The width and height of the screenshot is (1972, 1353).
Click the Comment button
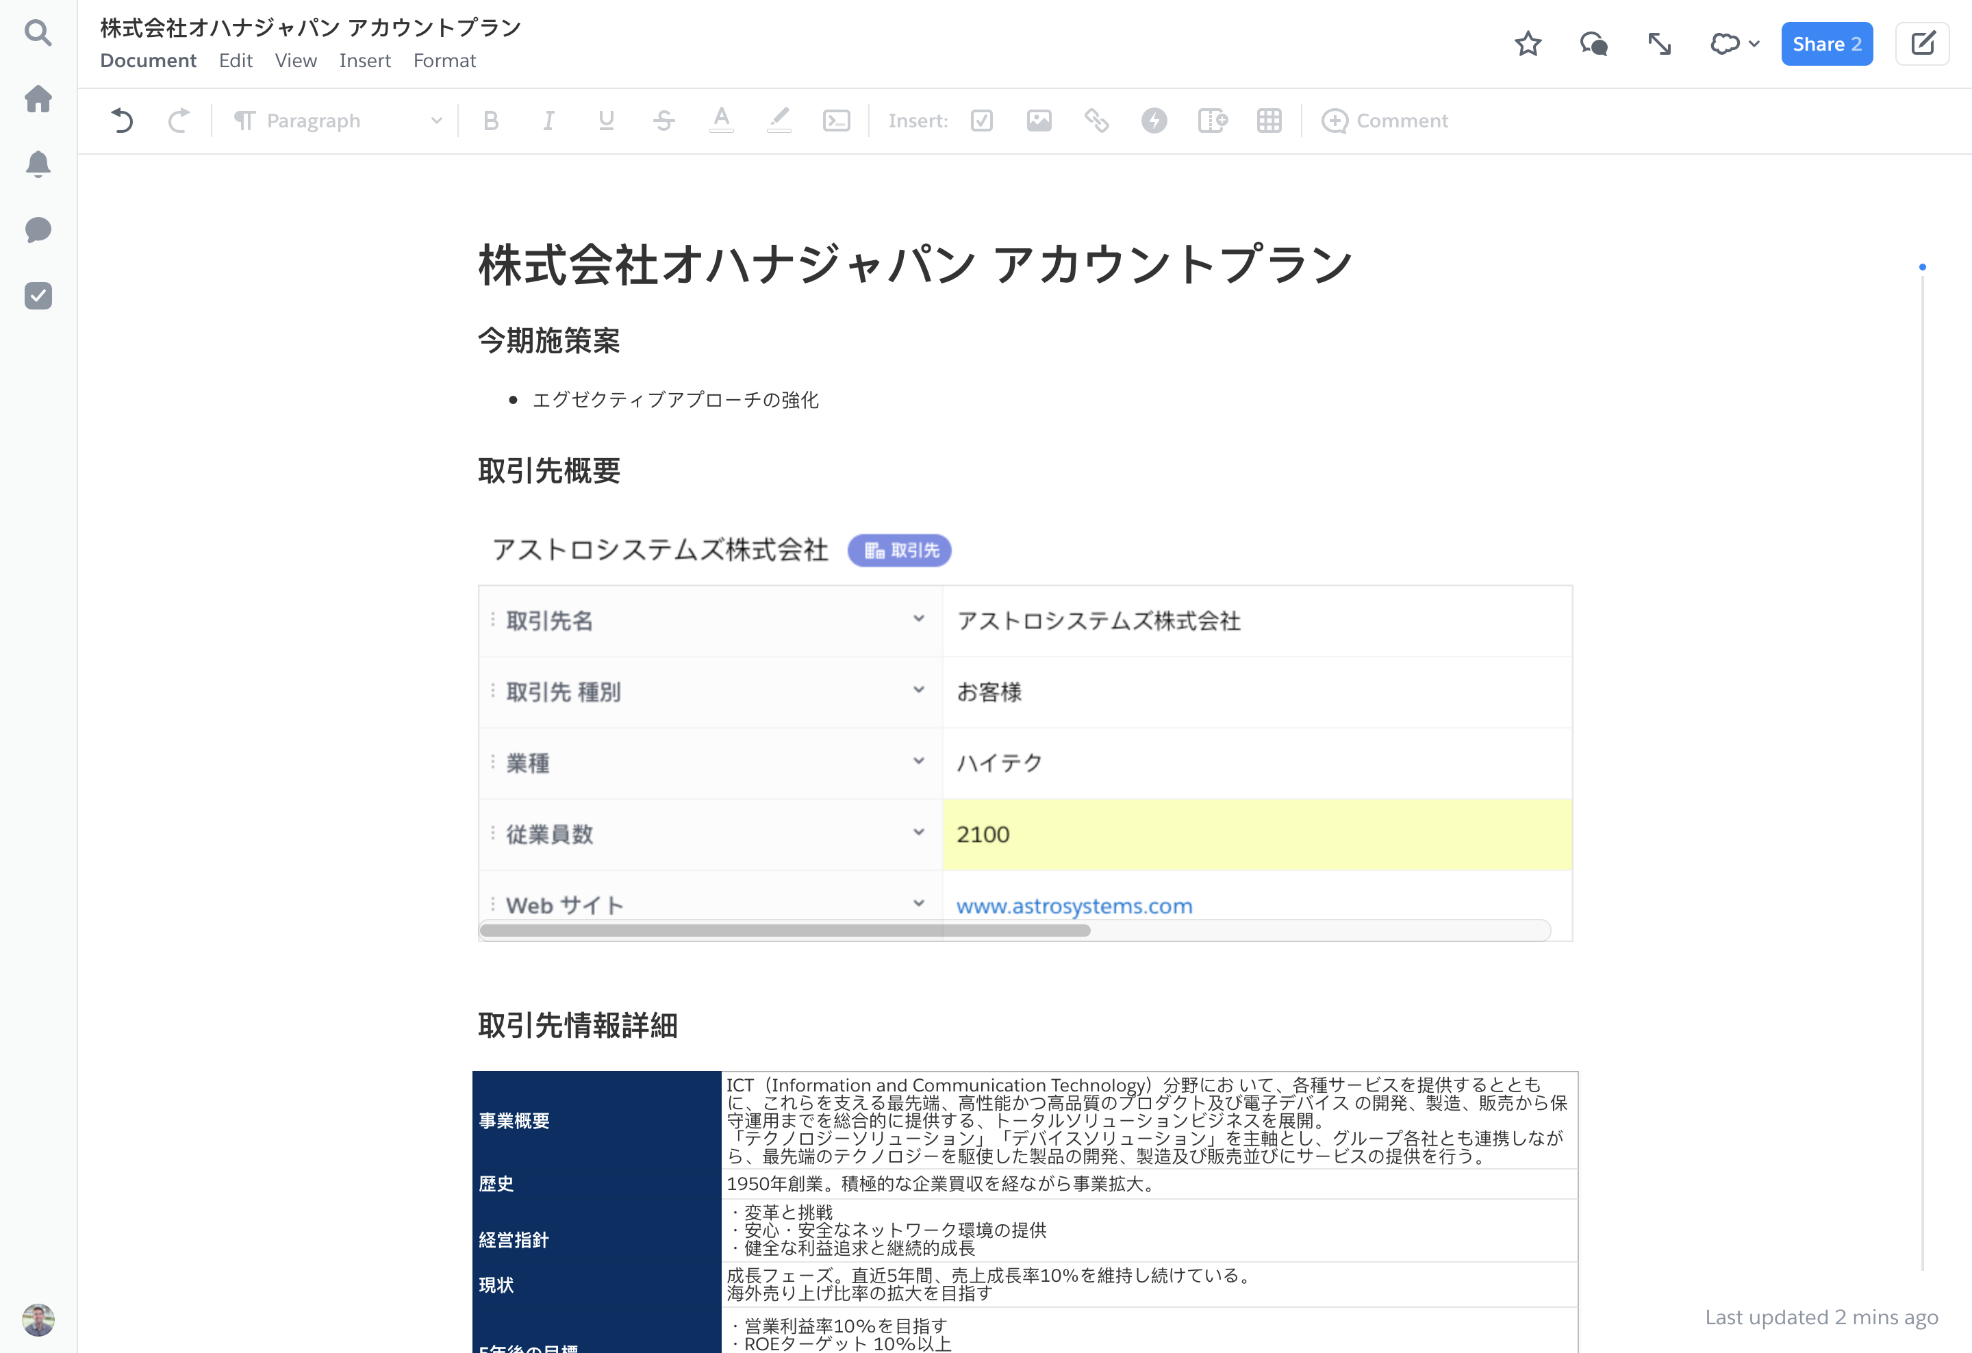1384,121
